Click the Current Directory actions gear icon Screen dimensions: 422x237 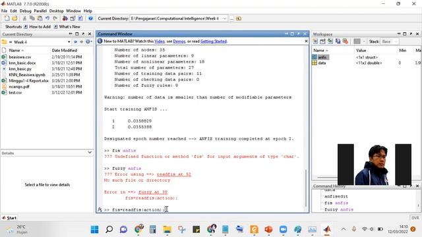(x=88, y=41)
